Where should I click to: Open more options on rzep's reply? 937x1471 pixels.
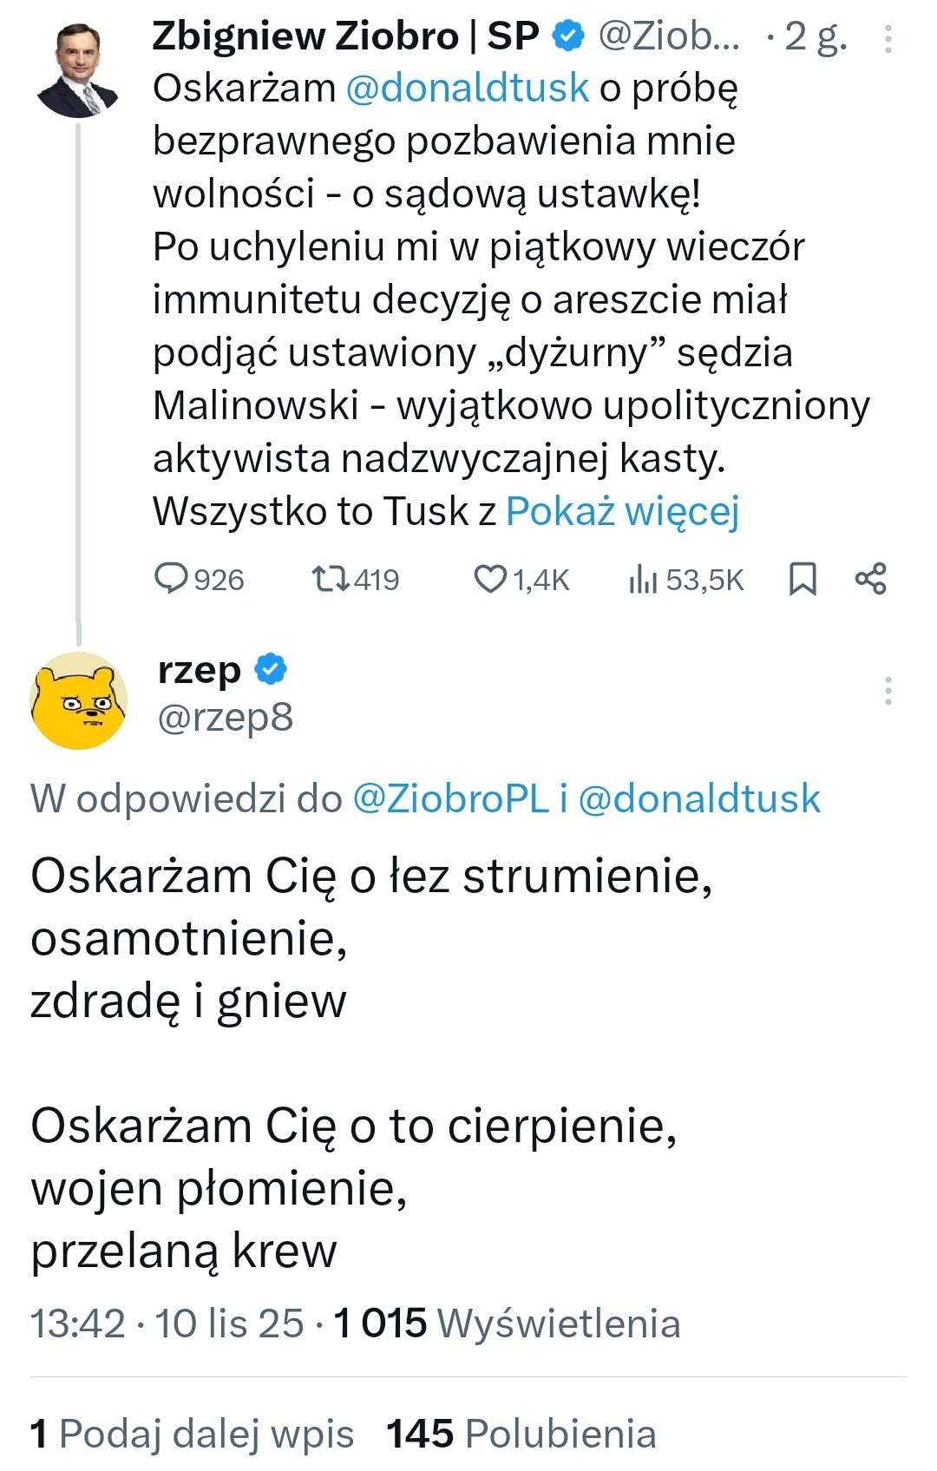pos(888,691)
